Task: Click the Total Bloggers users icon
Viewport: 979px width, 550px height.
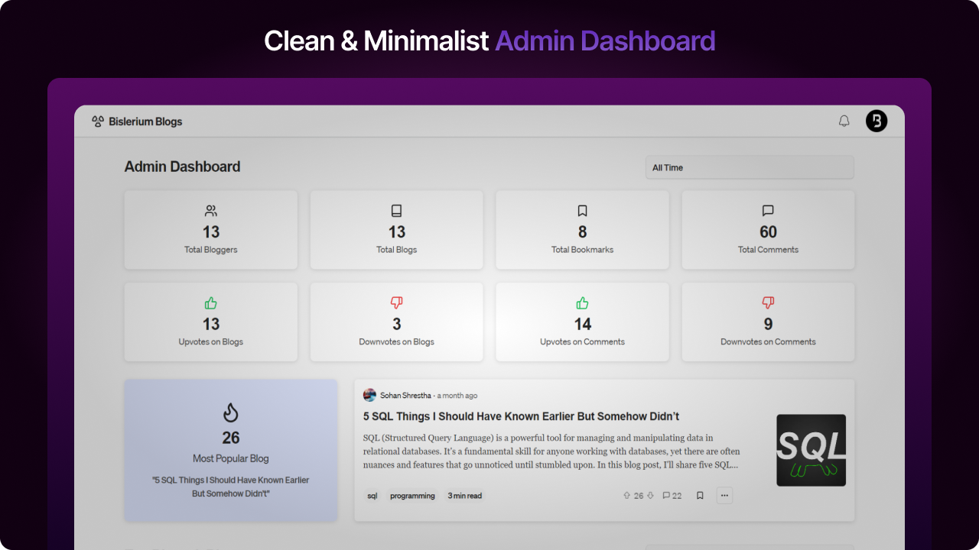Action: tap(211, 211)
